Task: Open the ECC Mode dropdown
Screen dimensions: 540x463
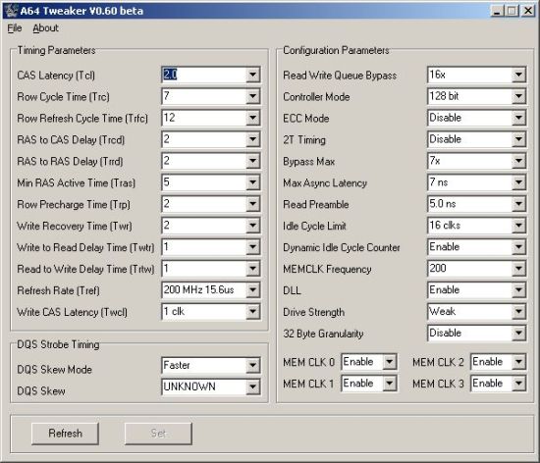Action: click(x=518, y=118)
